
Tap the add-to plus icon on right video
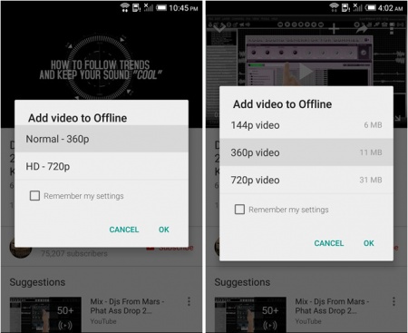click(334, 29)
